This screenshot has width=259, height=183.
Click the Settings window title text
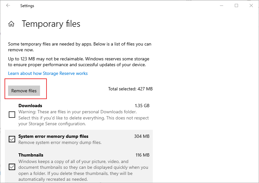27,6
